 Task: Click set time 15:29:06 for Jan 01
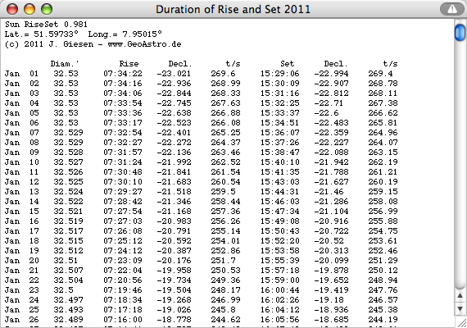coord(280,74)
